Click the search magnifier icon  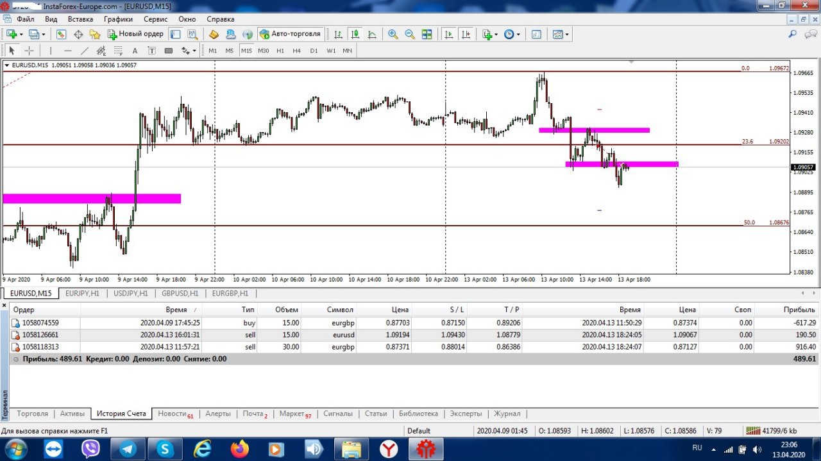(x=793, y=34)
